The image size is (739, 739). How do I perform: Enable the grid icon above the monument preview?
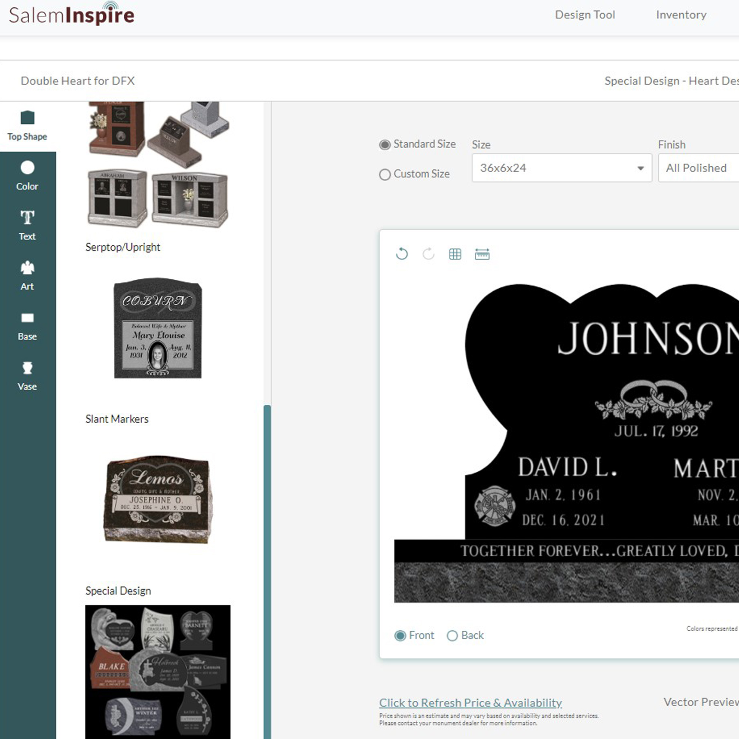[455, 254]
